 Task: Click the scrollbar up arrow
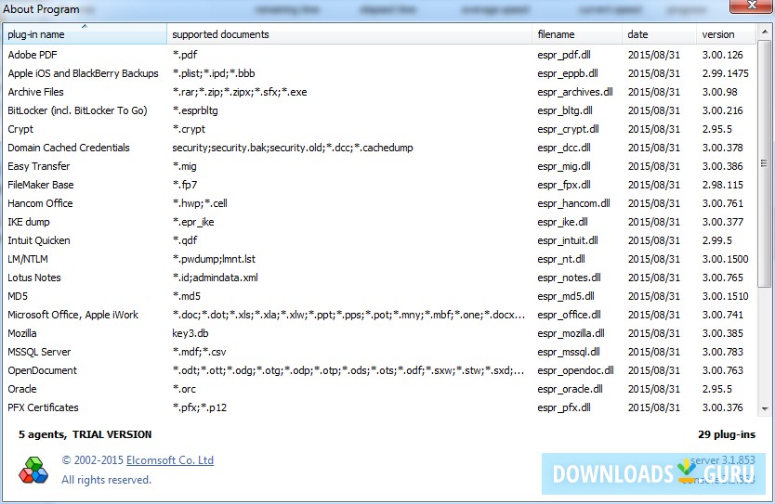click(x=765, y=32)
